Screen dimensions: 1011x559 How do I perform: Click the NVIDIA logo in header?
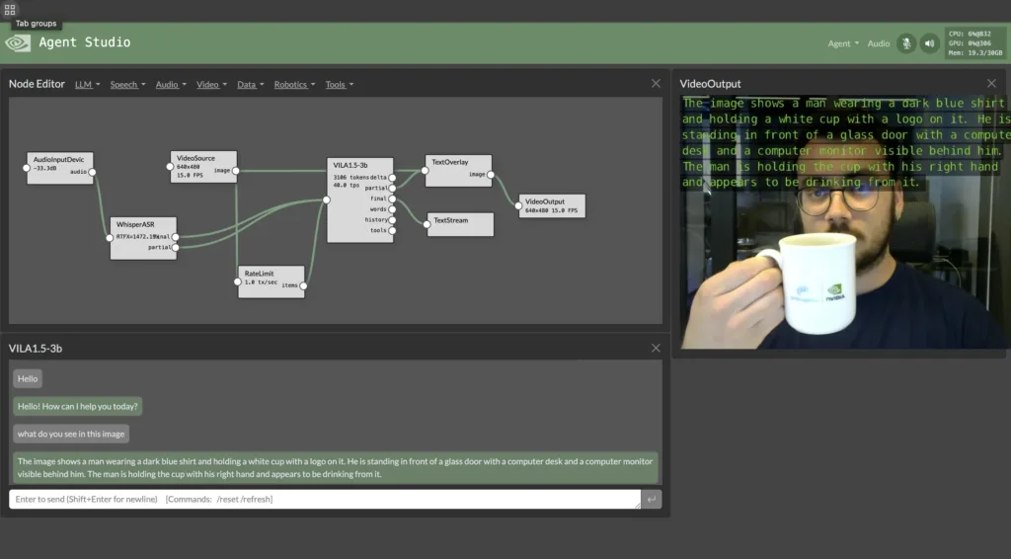click(x=18, y=42)
